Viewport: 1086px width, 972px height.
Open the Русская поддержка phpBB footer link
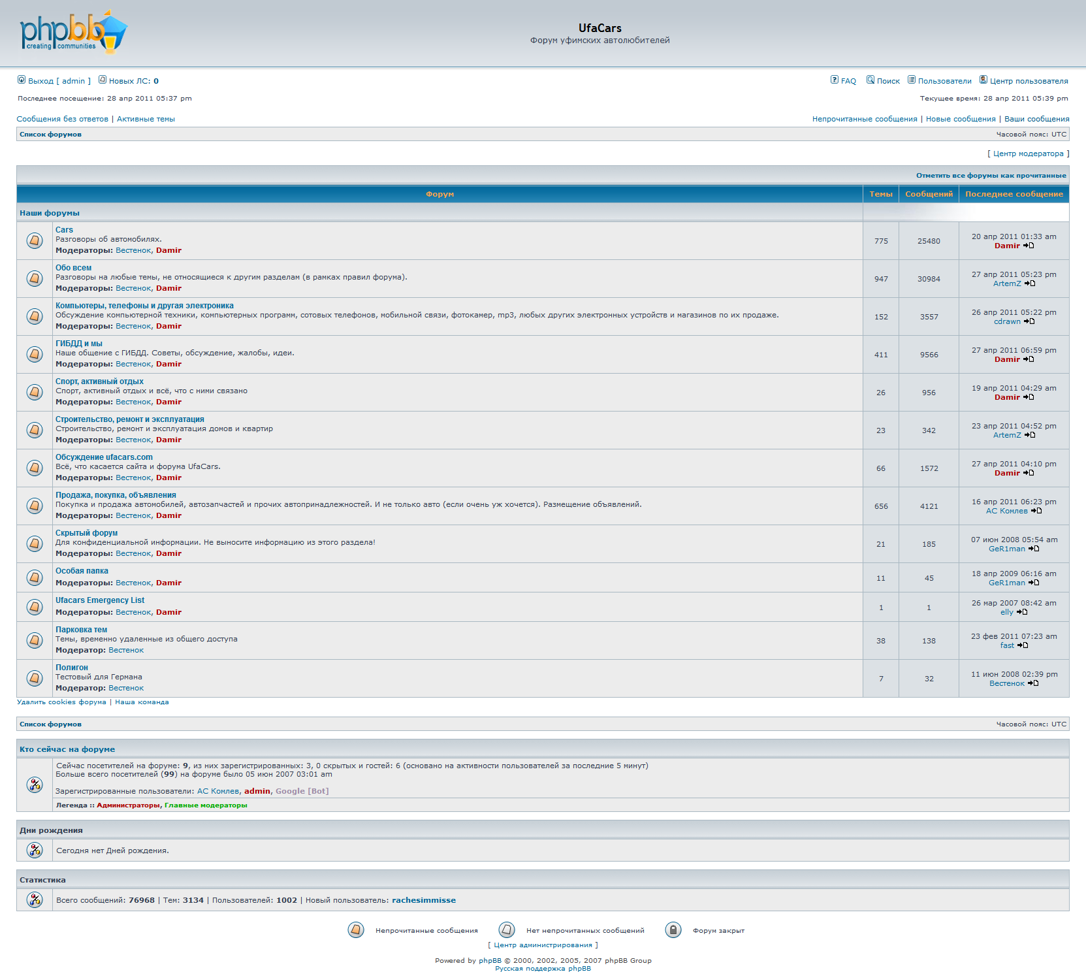tap(543, 968)
